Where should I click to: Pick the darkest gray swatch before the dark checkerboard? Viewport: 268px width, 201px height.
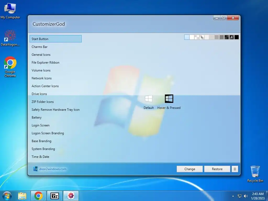(222, 37)
